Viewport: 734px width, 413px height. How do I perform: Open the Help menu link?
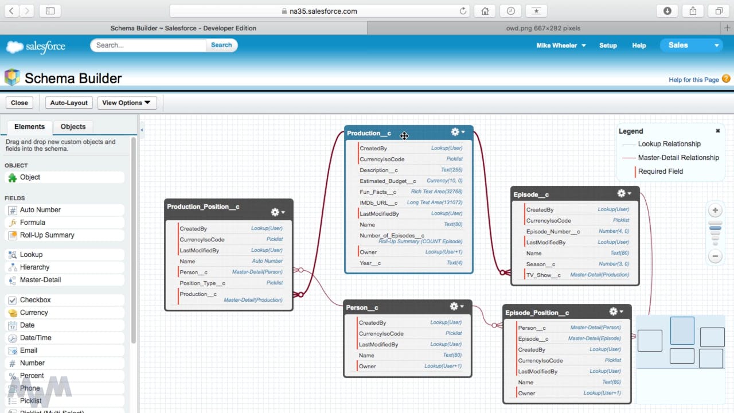pos(639,45)
